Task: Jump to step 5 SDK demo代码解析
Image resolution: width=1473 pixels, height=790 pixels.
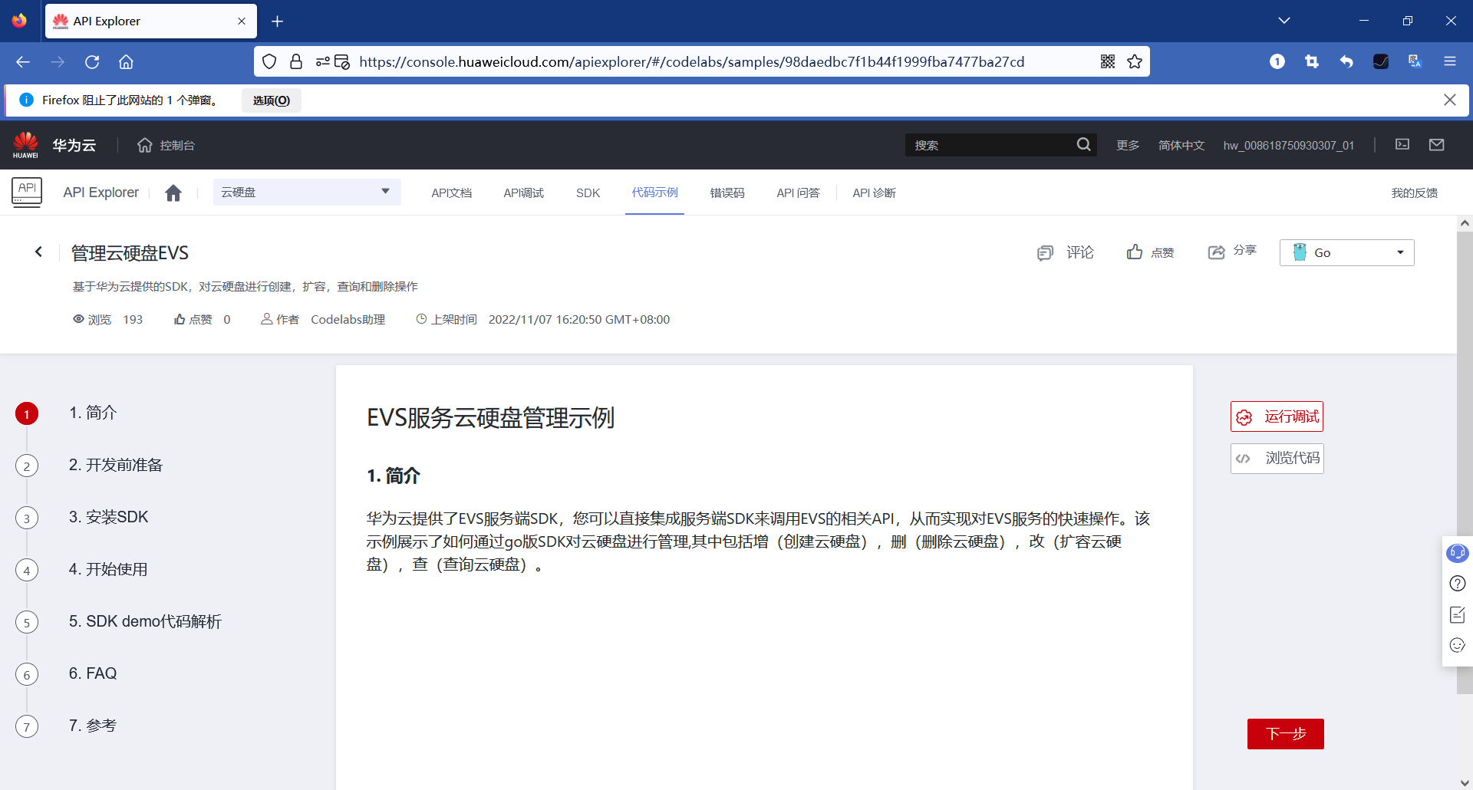Action: 145,621
